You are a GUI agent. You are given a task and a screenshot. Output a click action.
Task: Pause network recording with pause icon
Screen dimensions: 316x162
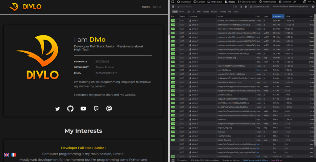(236, 7)
